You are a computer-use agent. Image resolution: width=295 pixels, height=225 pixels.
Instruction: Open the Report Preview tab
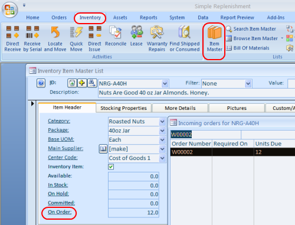[237, 18]
